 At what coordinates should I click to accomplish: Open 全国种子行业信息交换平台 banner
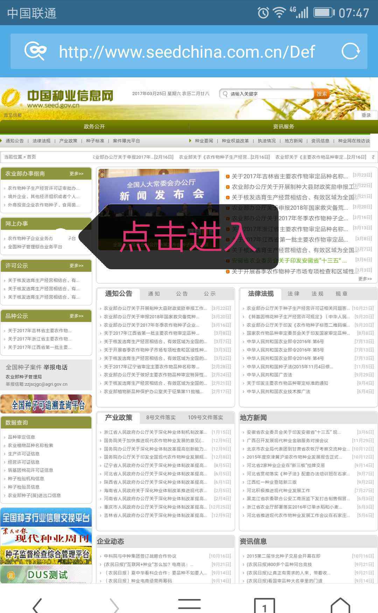tap(46, 517)
